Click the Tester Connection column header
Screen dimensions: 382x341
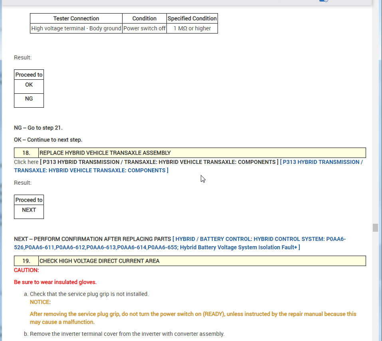tap(76, 18)
